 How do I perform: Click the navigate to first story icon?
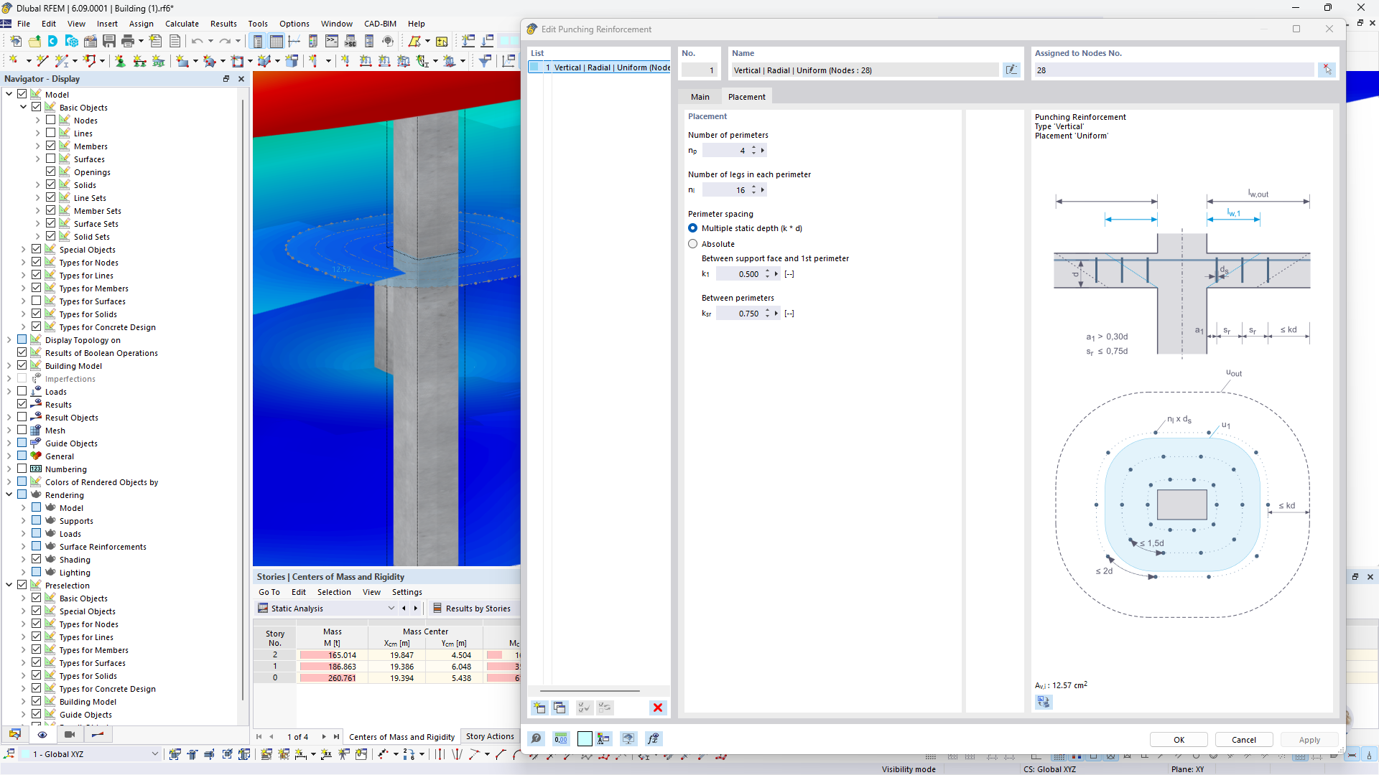pyautogui.click(x=259, y=736)
